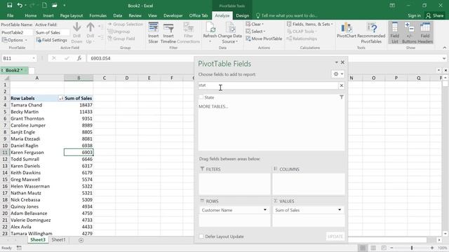Open the Clear dropdown in Actions
This screenshot has width=449, height=252.
click(255, 24)
